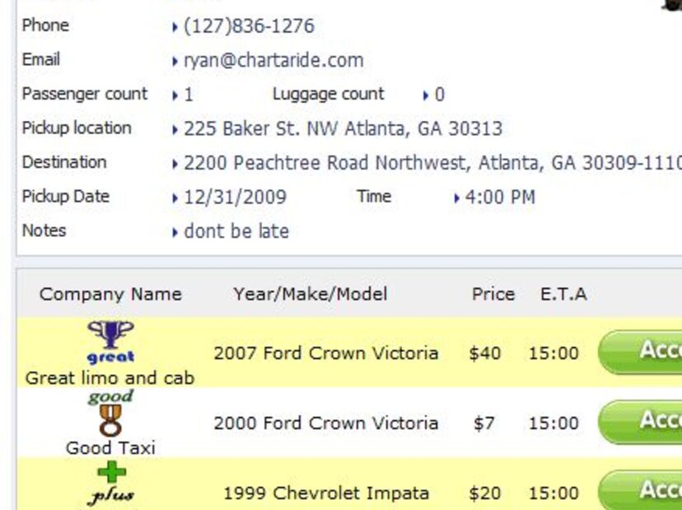Accept the Great limo and cab offer
This screenshot has width=682, height=510.
[x=641, y=352]
